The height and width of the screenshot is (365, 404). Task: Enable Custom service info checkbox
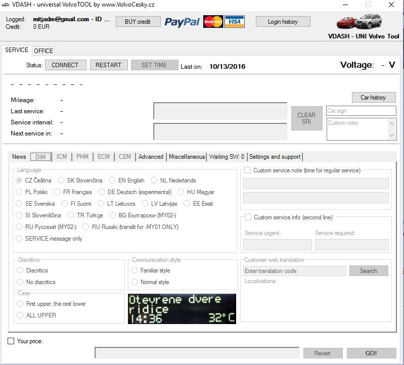click(x=248, y=217)
